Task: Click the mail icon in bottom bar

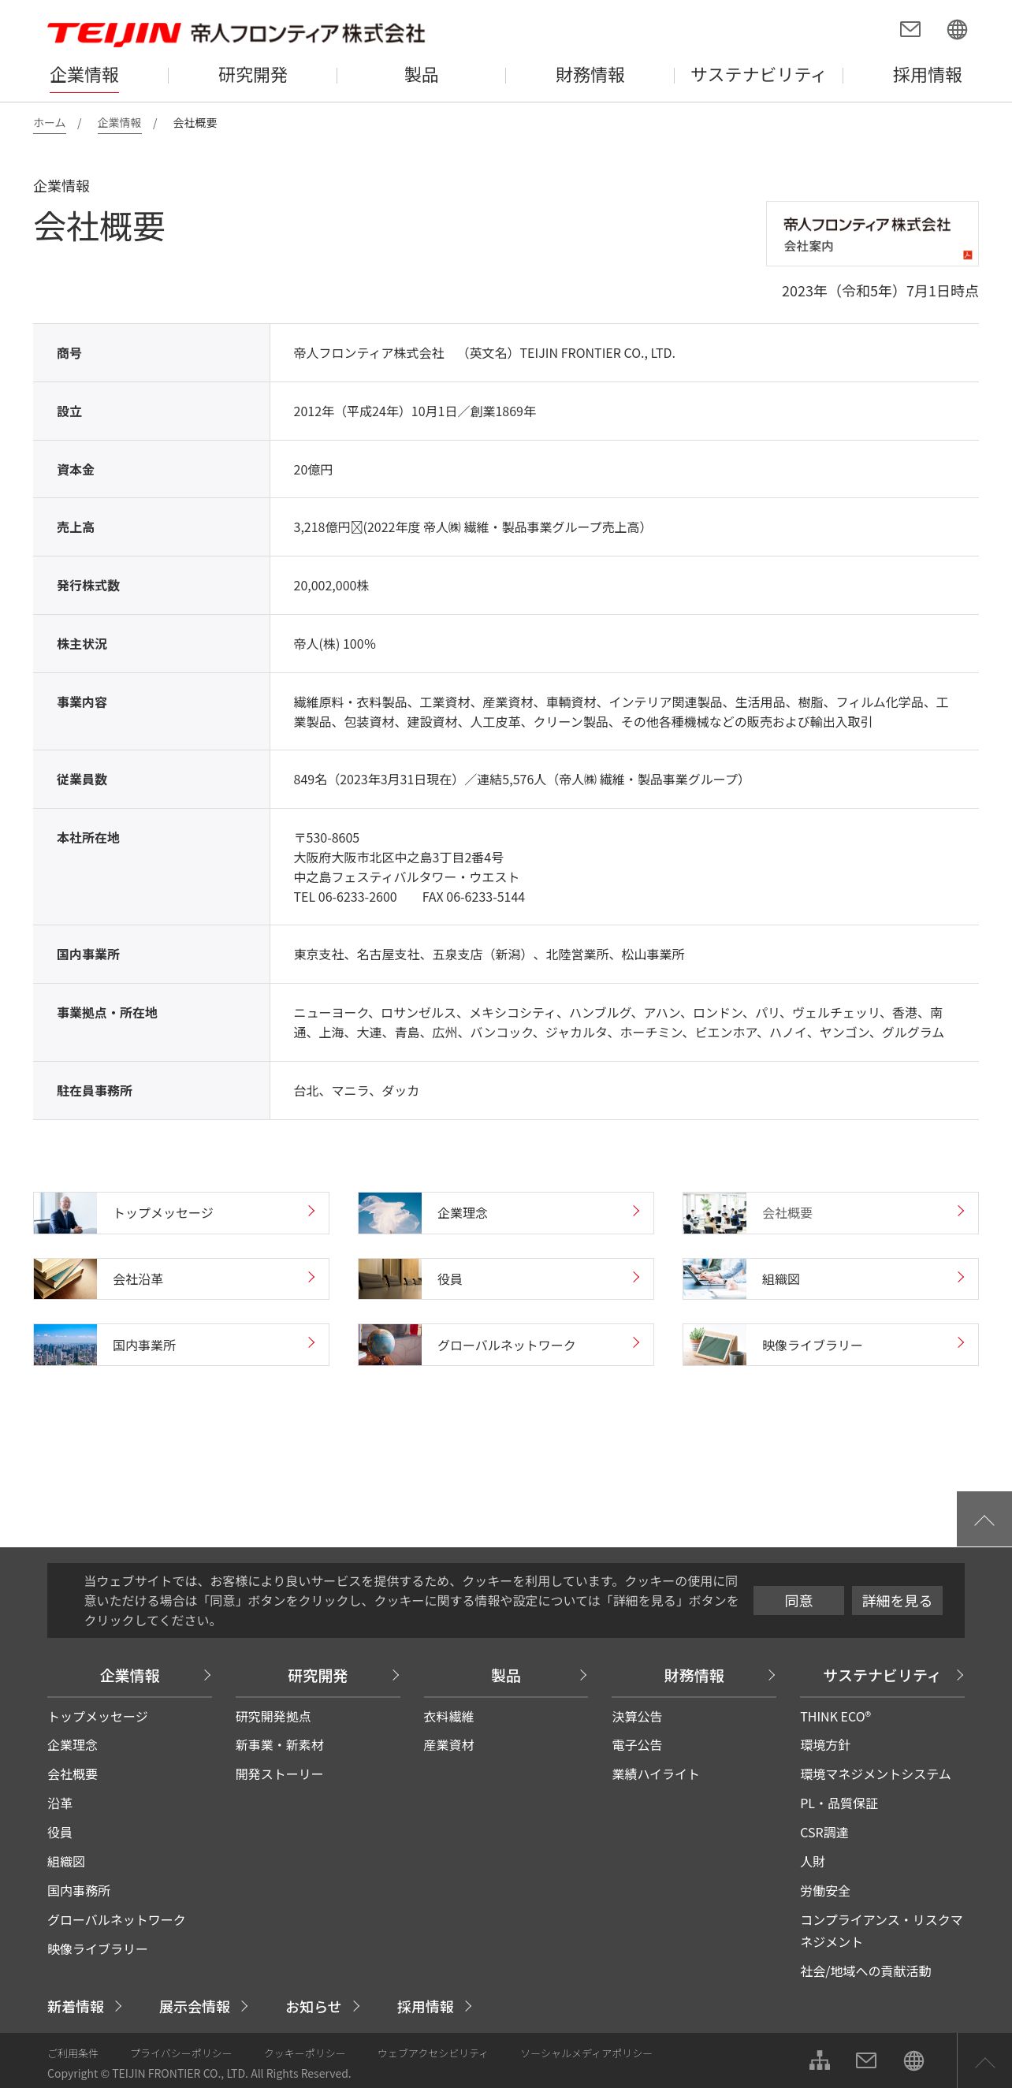Action: [x=866, y=2060]
